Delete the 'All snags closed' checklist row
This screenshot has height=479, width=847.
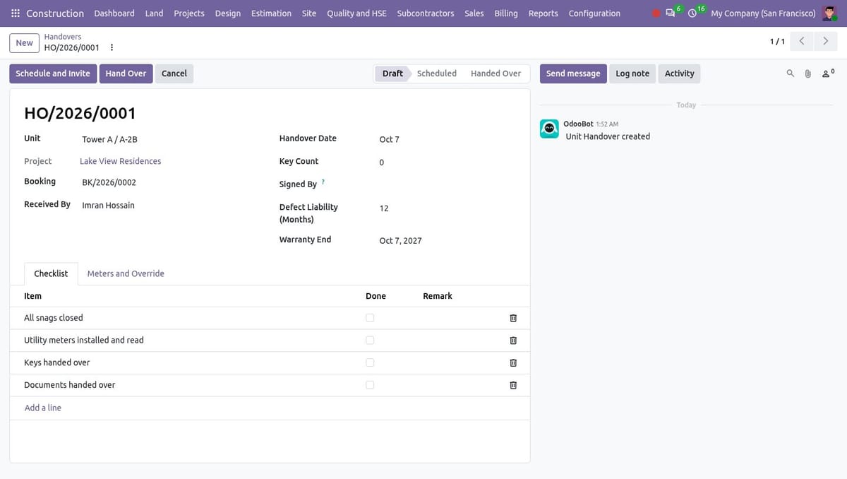pyautogui.click(x=513, y=318)
